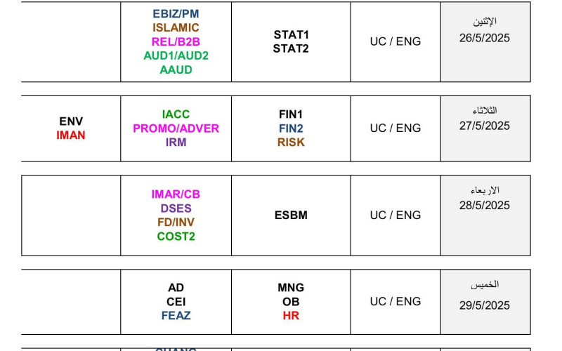
Task: Click the ESBM course code
Action: 291,216
